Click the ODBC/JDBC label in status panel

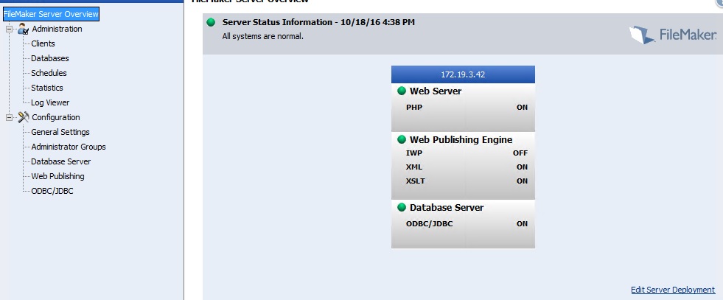click(429, 223)
